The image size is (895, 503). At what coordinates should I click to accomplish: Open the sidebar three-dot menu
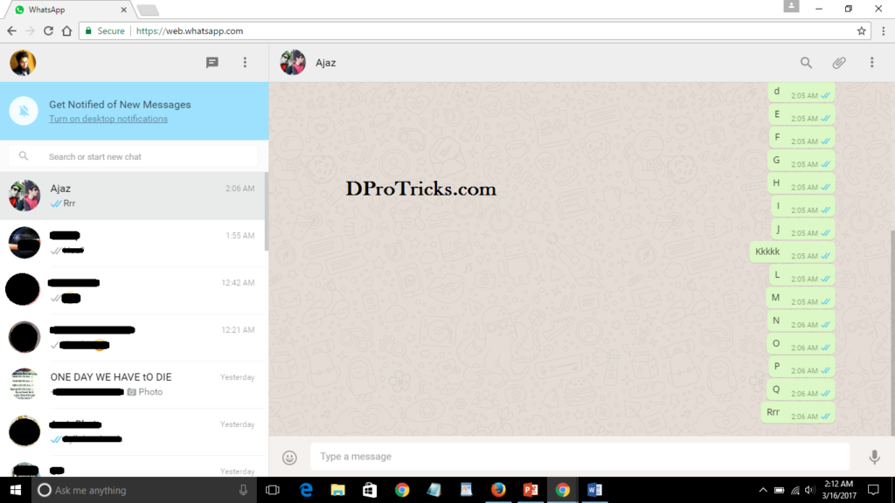245,63
